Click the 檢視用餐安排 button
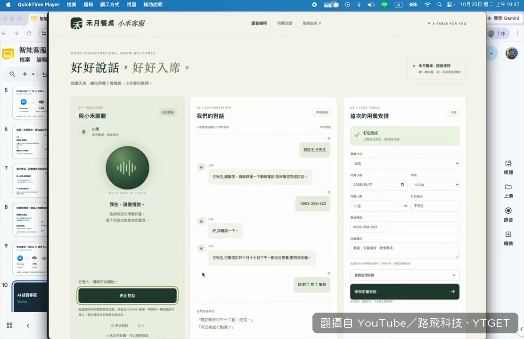Viewport: 524px width, 339px height. coord(405,291)
